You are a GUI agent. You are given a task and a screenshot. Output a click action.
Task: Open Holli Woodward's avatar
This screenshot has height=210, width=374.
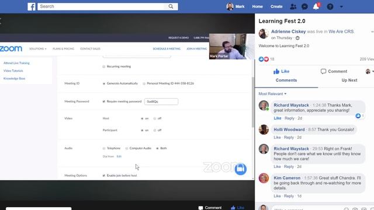264,129
